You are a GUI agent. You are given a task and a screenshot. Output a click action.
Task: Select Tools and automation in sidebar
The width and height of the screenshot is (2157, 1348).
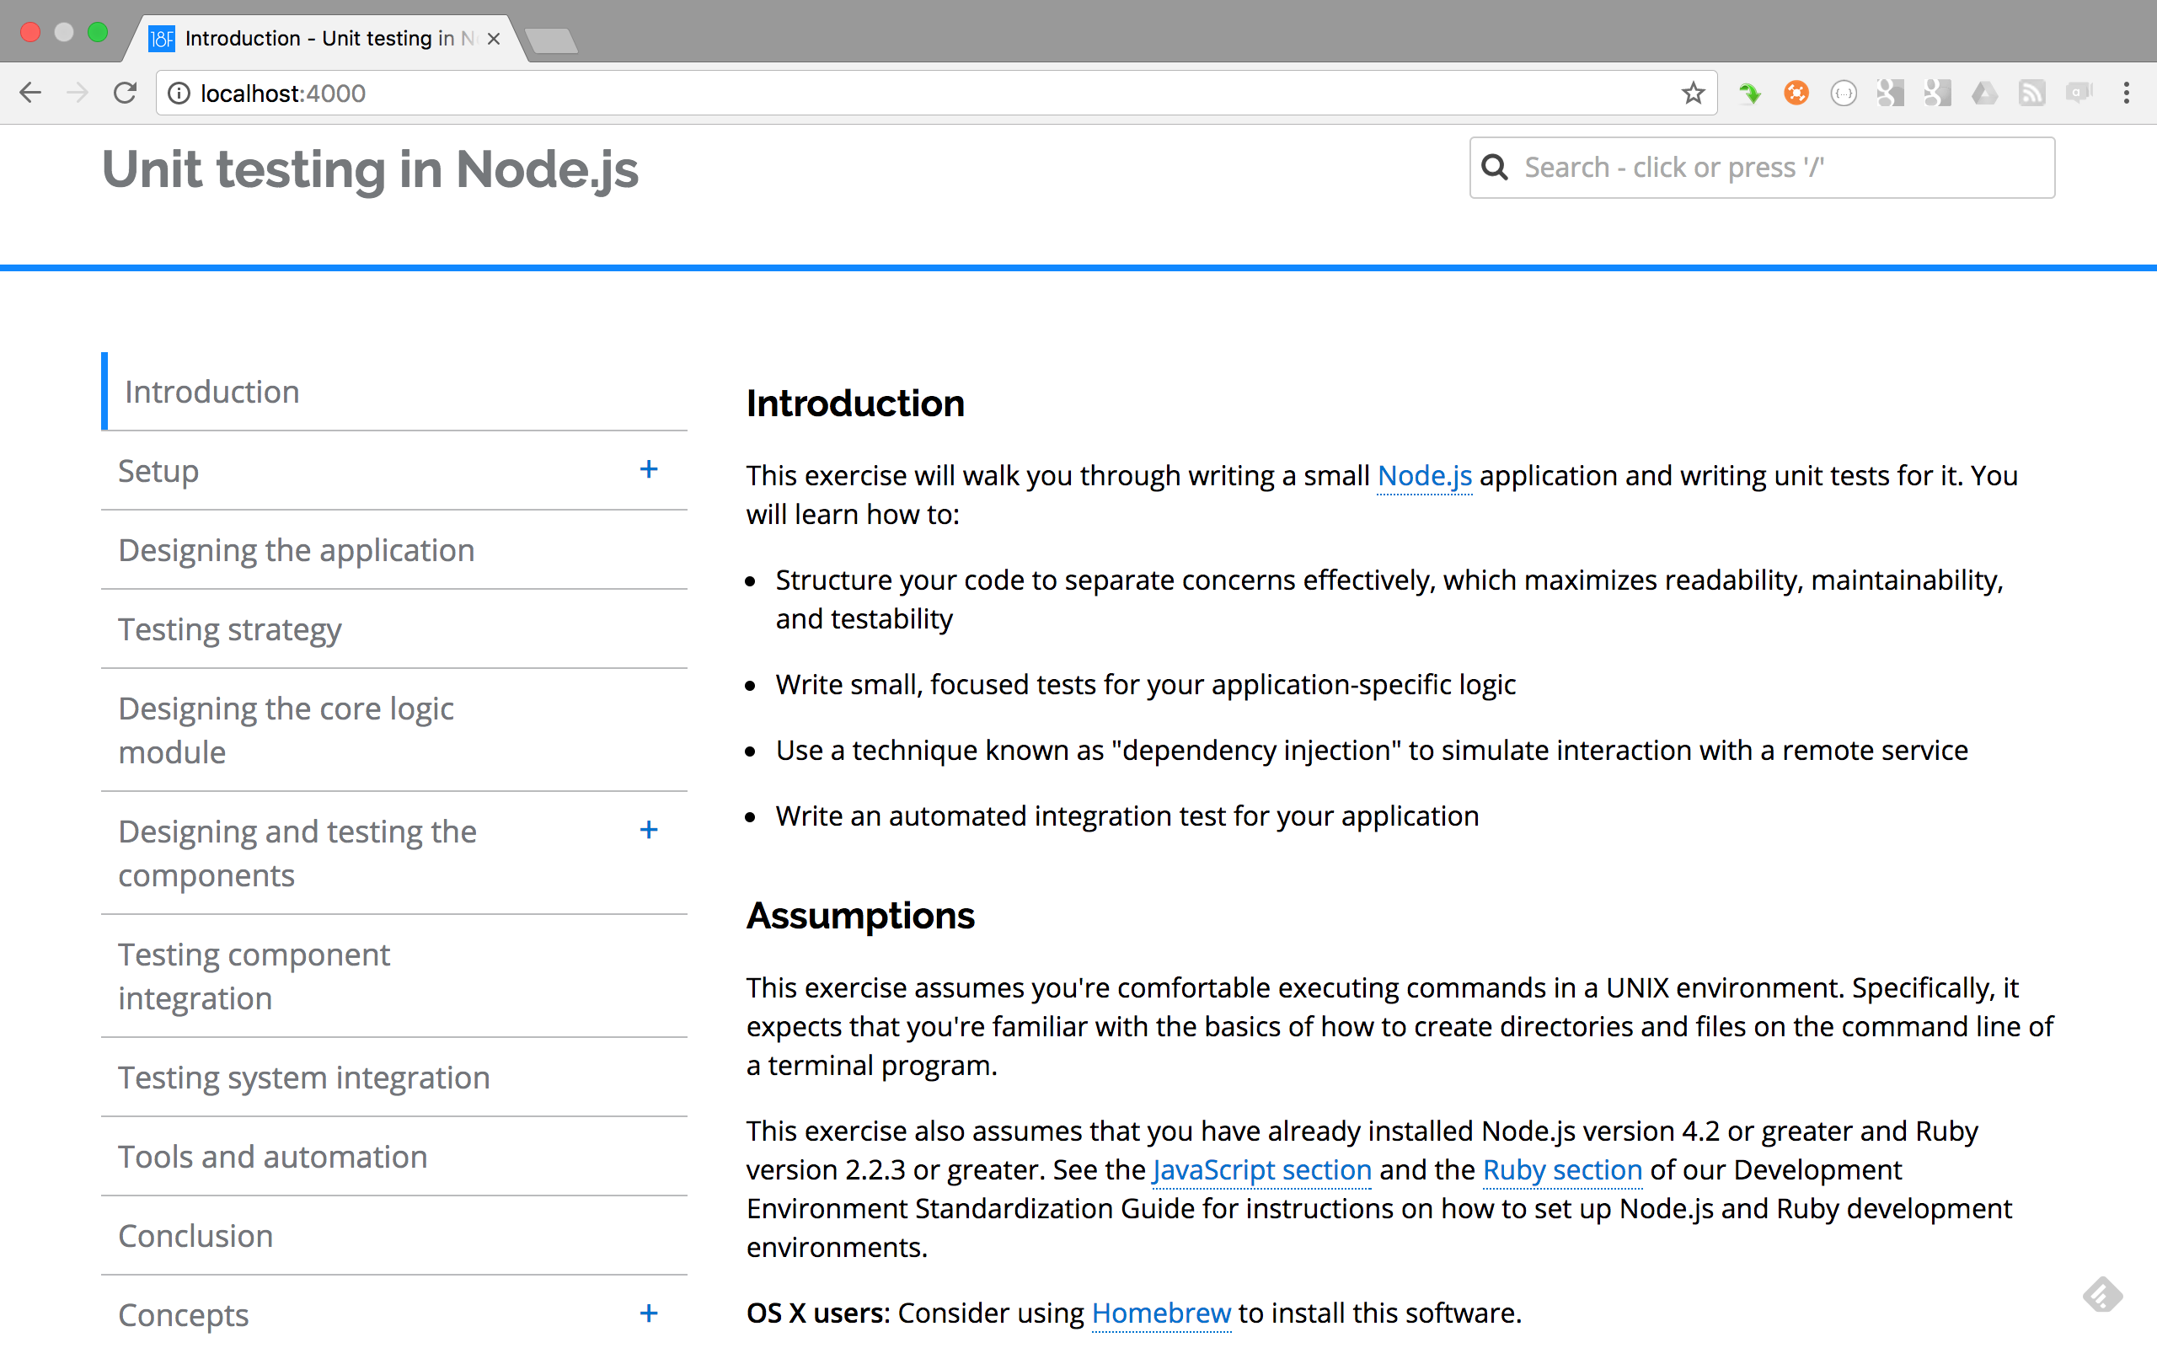coord(273,1156)
